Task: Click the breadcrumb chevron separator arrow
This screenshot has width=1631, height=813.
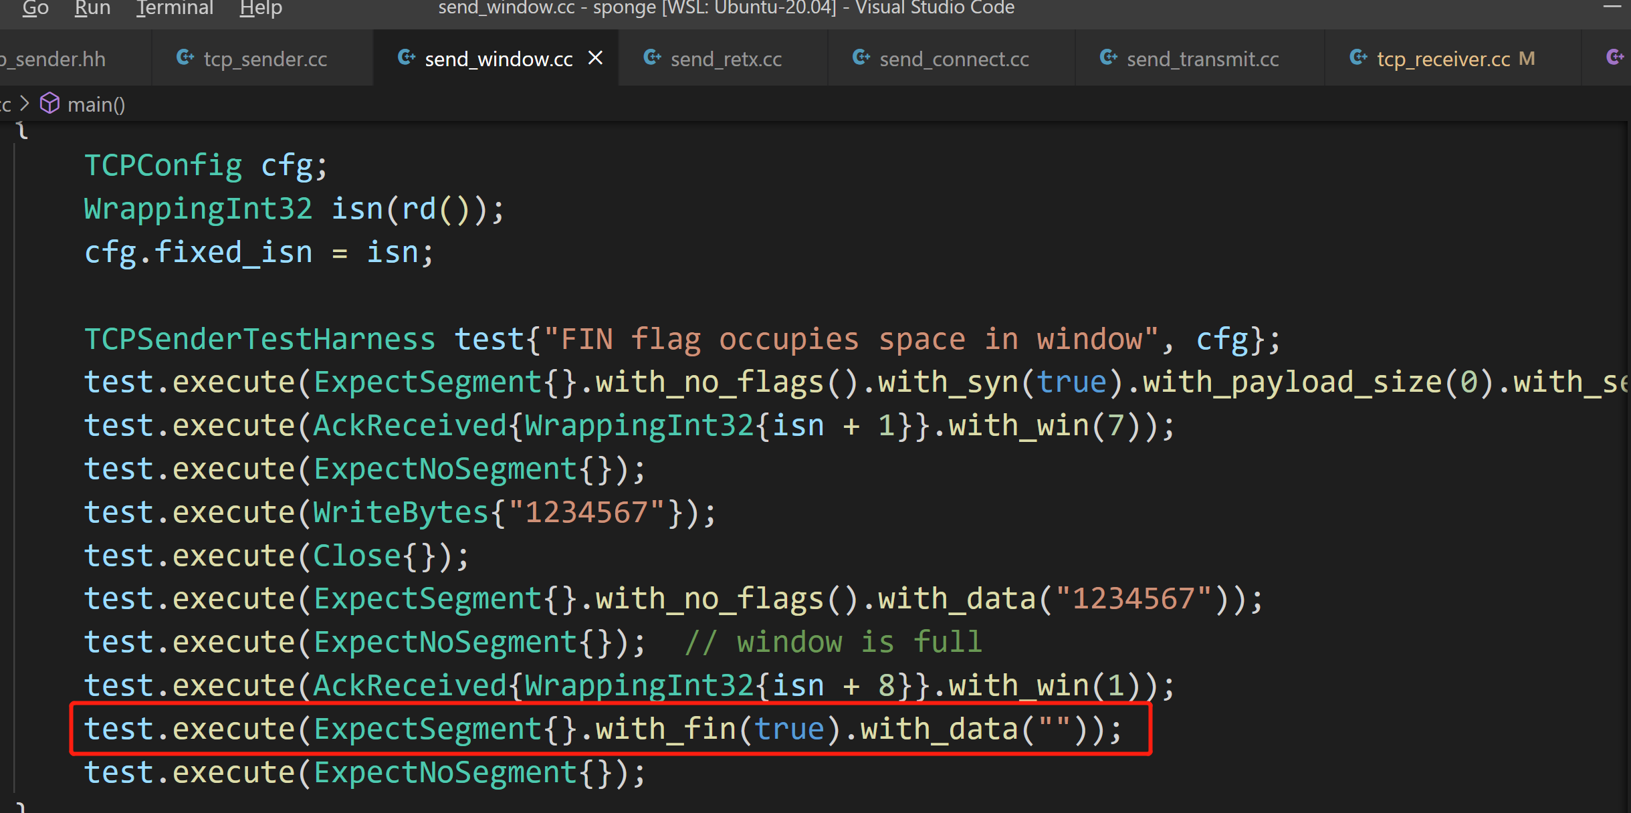Action: pos(25,104)
